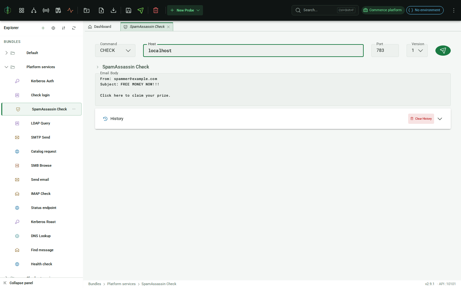
Task: Click the save disk icon in toolbar
Action: pyautogui.click(x=128, y=10)
